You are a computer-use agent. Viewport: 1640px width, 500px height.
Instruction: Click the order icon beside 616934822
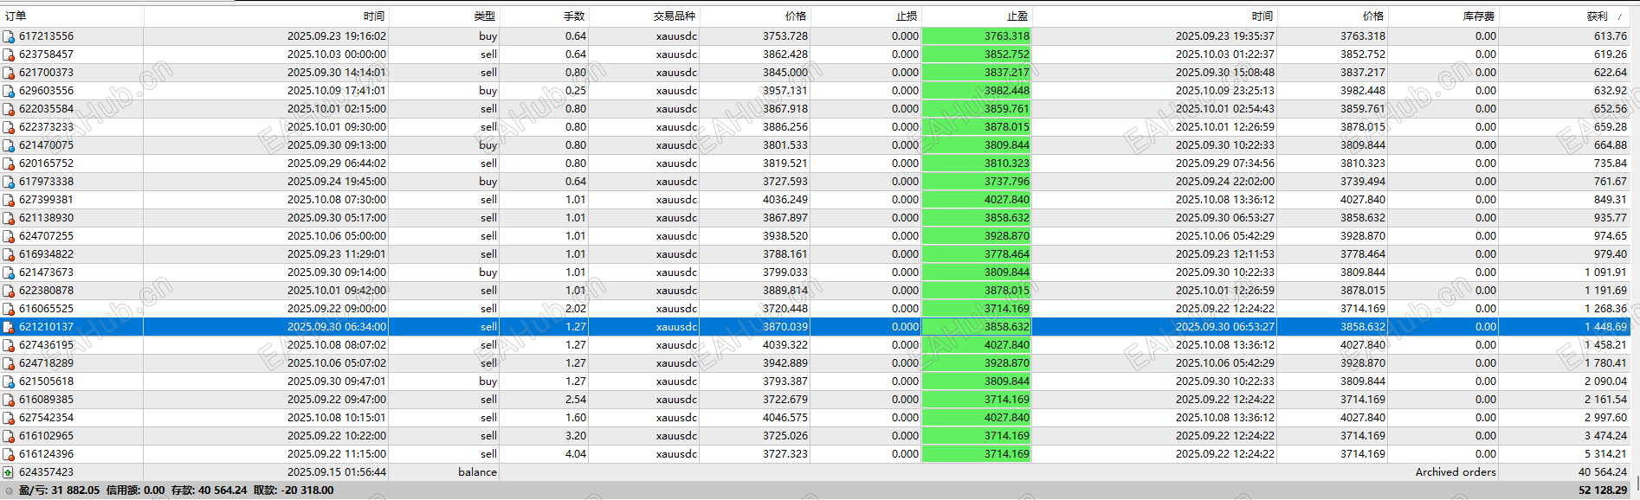(9, 254)
